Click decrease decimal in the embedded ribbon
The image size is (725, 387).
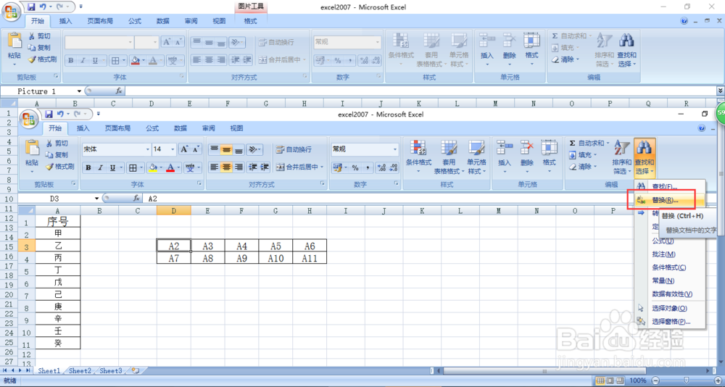[x=394, y=167]
